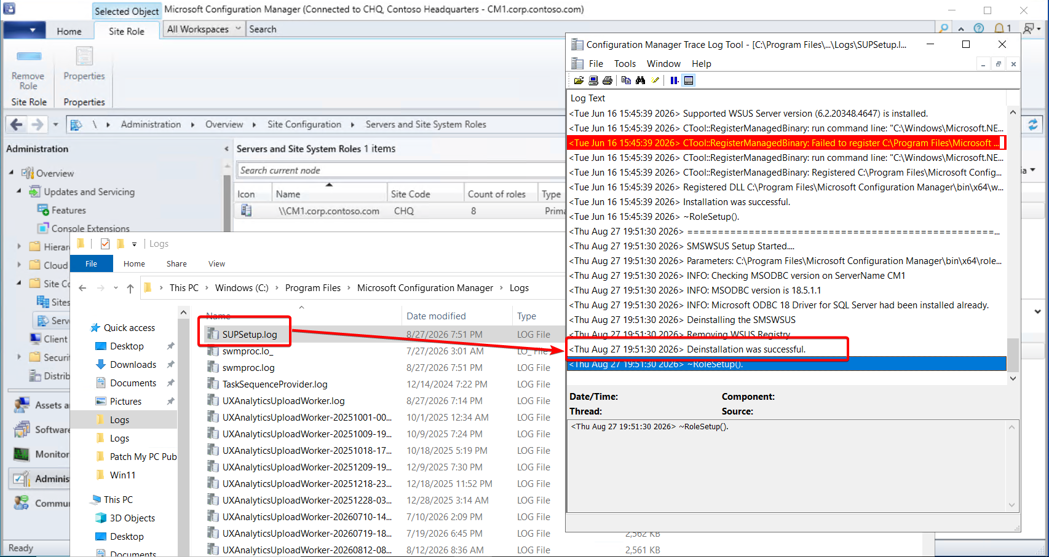This screenshot has width=1049, height=557.
Task: Open a log file in Trace Log Tool toolbar
Action: (x=579, y=80)
